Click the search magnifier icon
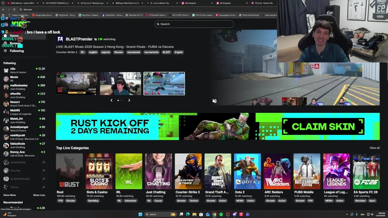Viewport: 388px width, 218px height. (x=158, y=24)
